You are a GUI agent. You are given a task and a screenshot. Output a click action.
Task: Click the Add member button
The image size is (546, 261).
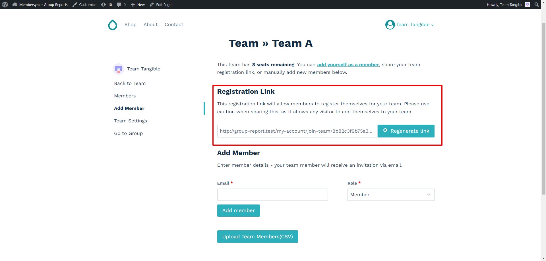pos(238,210)
